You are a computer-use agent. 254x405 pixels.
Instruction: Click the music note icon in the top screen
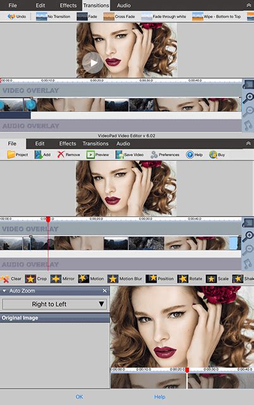click(248, 125)
